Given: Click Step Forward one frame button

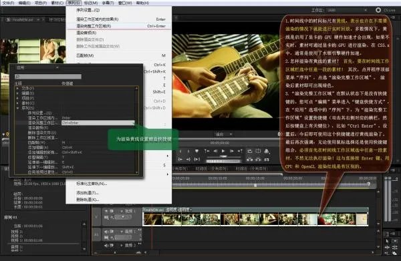Looking at the screenshot, I should pos(232,151).
